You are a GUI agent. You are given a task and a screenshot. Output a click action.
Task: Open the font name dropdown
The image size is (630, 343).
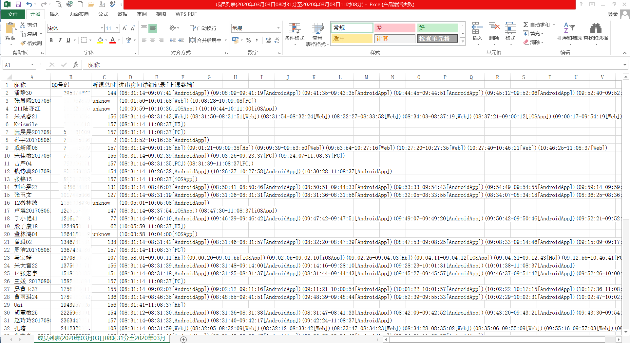[102, 28]
